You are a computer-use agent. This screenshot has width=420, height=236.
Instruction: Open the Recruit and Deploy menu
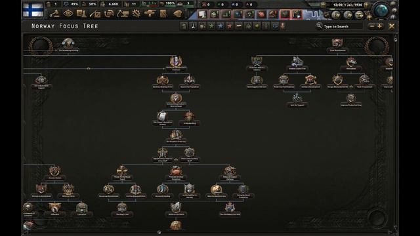150,13
